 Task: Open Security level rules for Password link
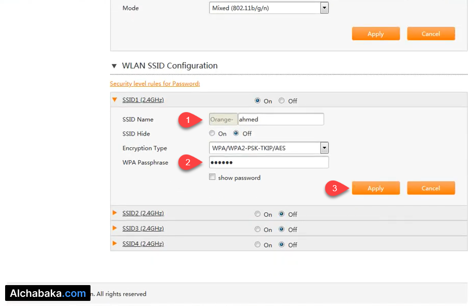[155, 83]
